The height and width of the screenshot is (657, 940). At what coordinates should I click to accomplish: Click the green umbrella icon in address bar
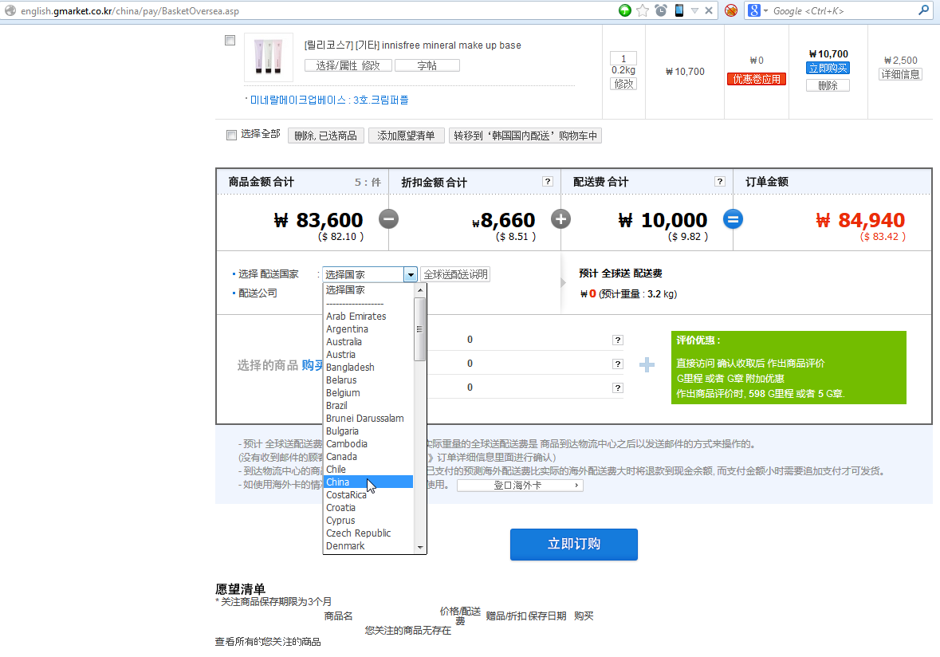(x=624, y=10)
